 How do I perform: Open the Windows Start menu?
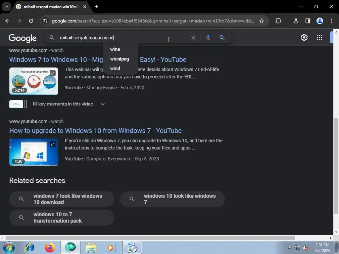tap(9, 247)
